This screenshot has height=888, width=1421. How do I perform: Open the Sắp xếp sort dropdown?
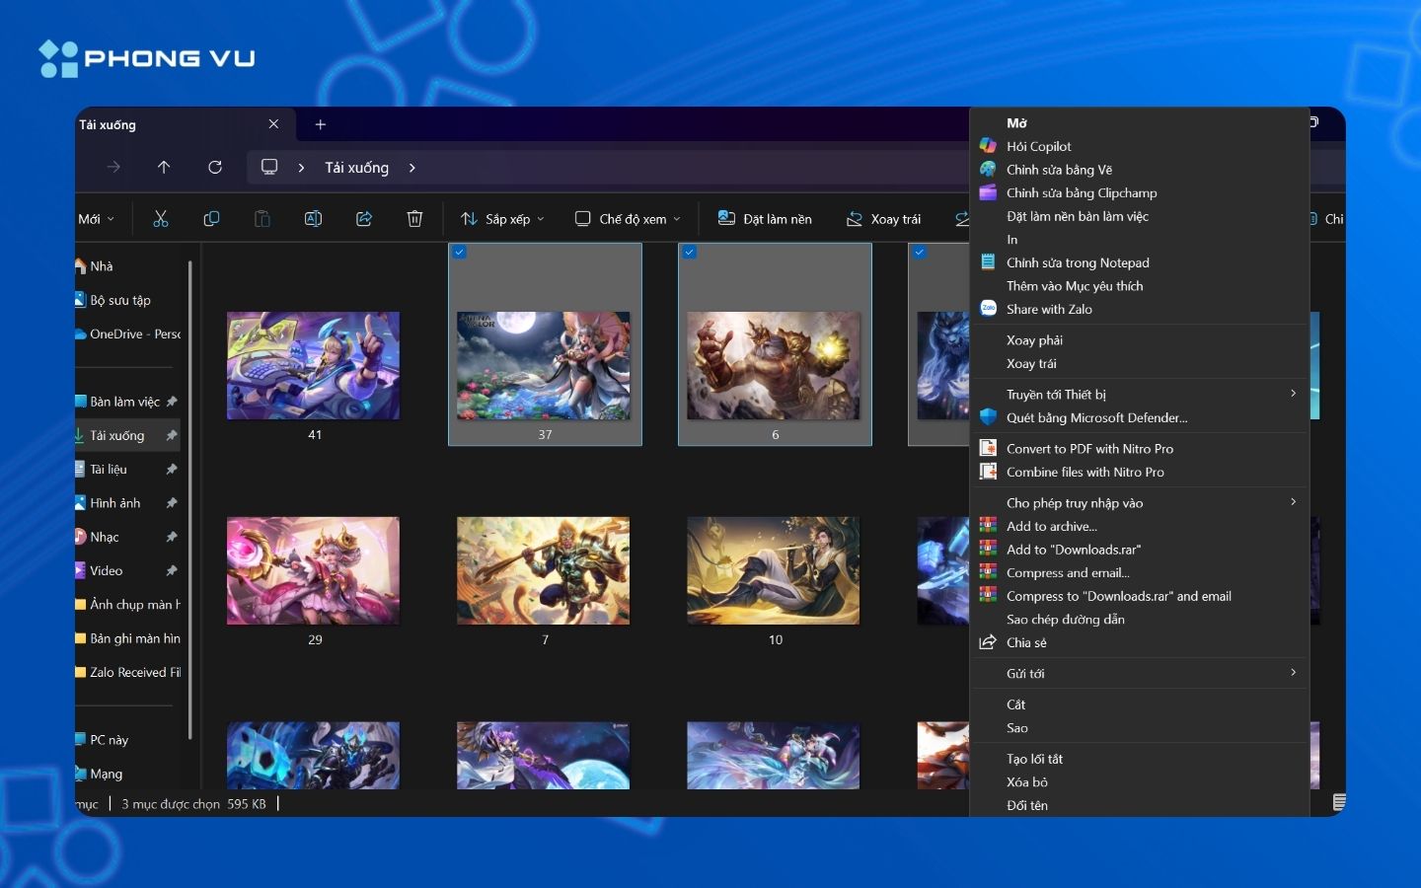[x=503, y=219]
